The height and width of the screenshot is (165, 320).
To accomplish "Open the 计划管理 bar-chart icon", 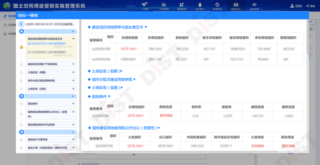I will (x=164, y=4).
